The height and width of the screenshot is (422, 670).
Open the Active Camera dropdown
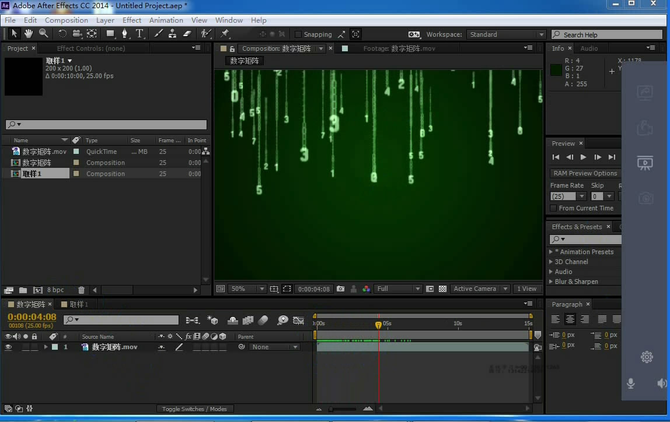pyautogui.click(x=480, y=289)
